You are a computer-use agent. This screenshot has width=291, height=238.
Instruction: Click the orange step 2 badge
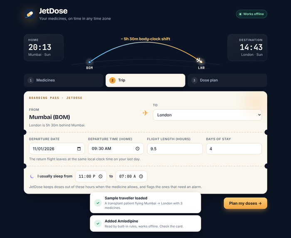click(112, 80)
